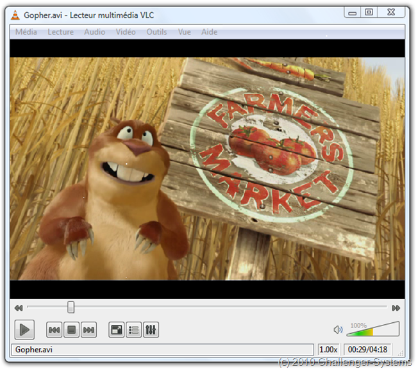Open the Audio menu
This screenshot has width=418, height=369.
click(95, 32)
